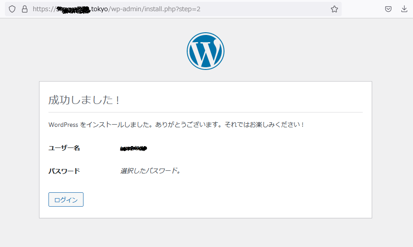Bookmark this page with the star icon
Image resolution: width=413 pixels, height=247 pixels.
tap(334, 9)
